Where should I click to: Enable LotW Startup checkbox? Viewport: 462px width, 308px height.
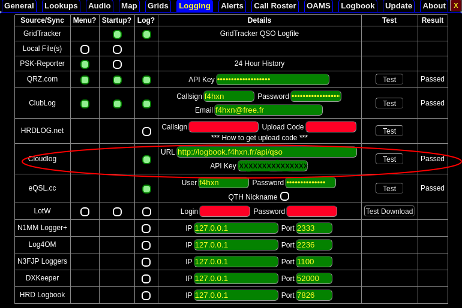click(x=117, y=212)
